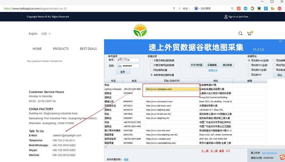
Task: Open the shopping cart icon
Action: coord(250,33)
